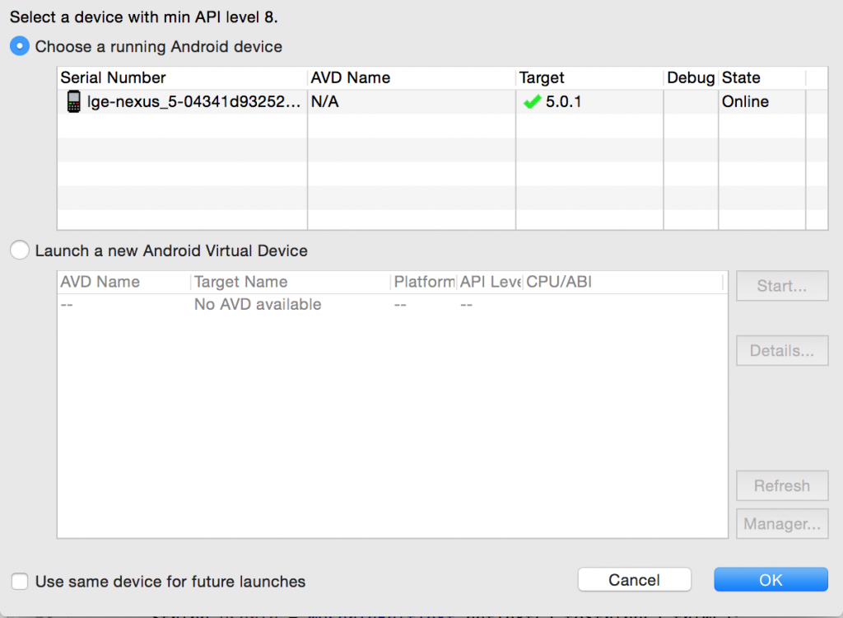Refresh the AVD list
Viewport: 843px width, 618px height.
tap(781, 486)
